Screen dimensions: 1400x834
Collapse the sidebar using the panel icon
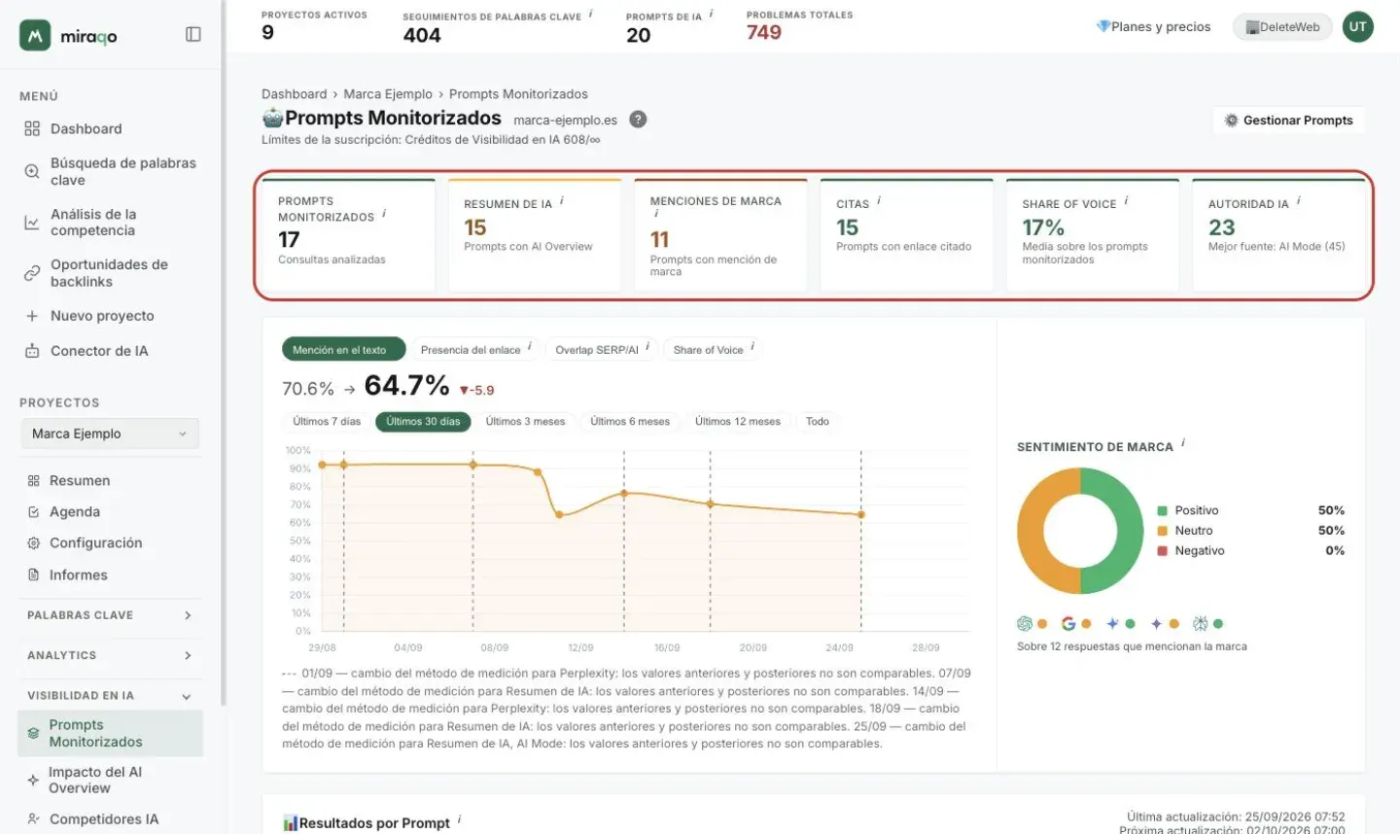[193, 35]
